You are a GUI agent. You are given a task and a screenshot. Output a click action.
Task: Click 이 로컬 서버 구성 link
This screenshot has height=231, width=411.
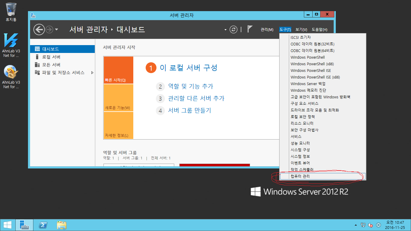coord(188,68)
